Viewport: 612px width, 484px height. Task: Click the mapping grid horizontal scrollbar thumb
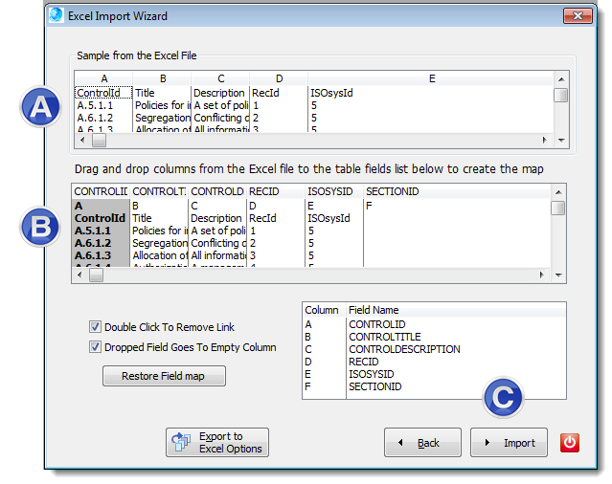coord(96,275)
